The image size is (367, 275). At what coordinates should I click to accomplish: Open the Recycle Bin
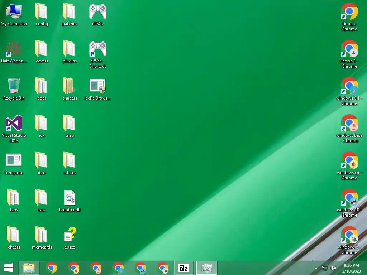14,89
